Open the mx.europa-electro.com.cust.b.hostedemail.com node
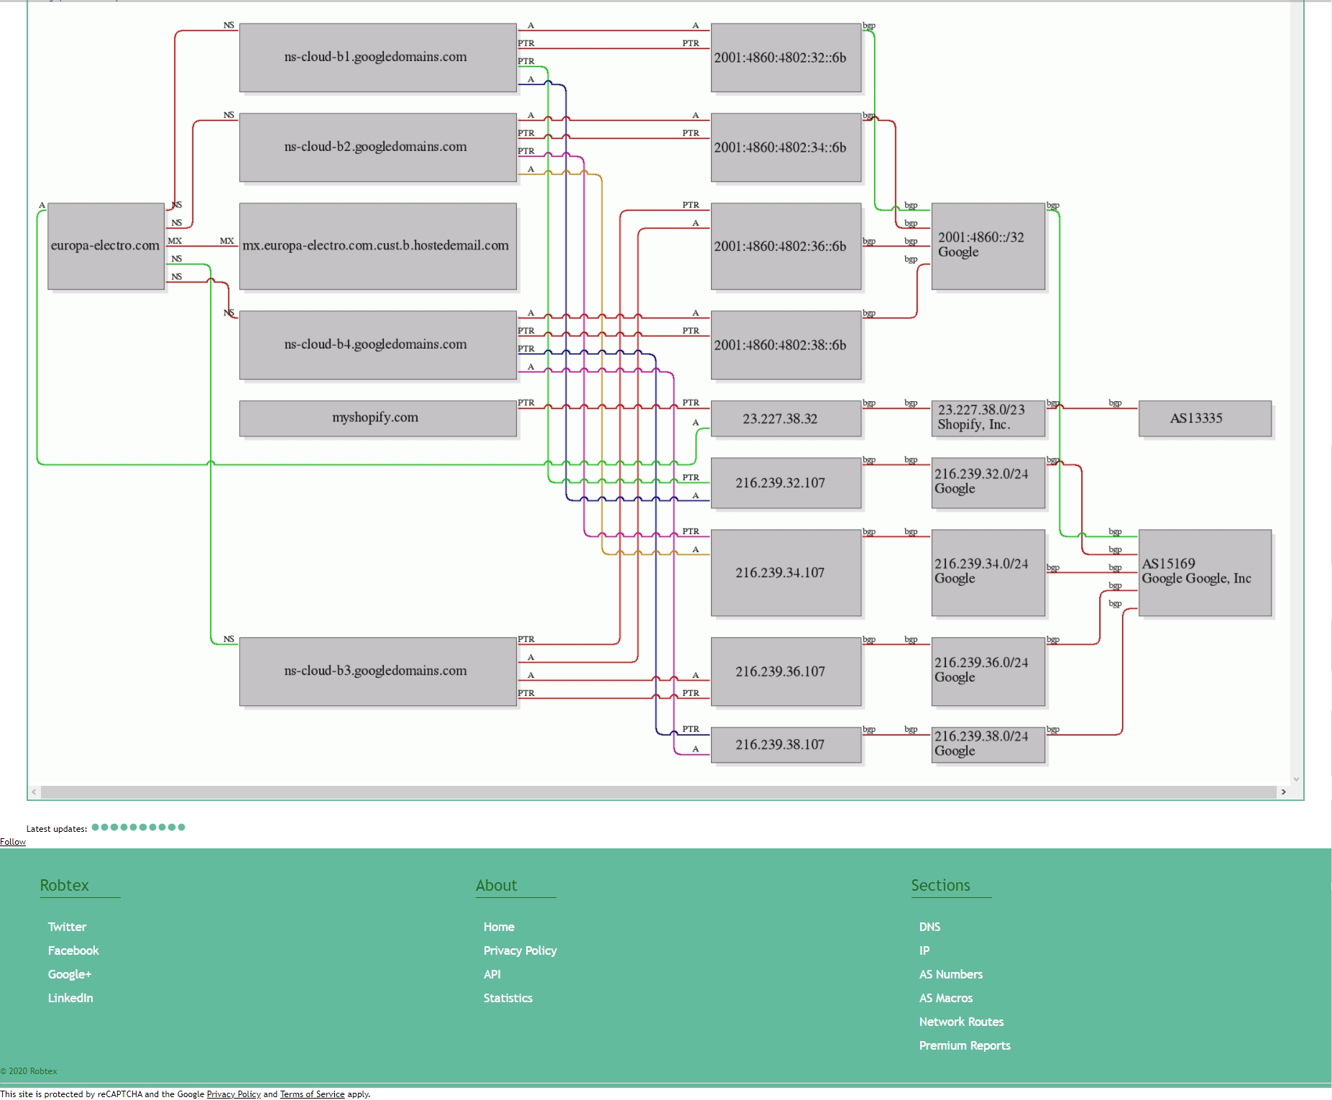 tap(378, 246)
